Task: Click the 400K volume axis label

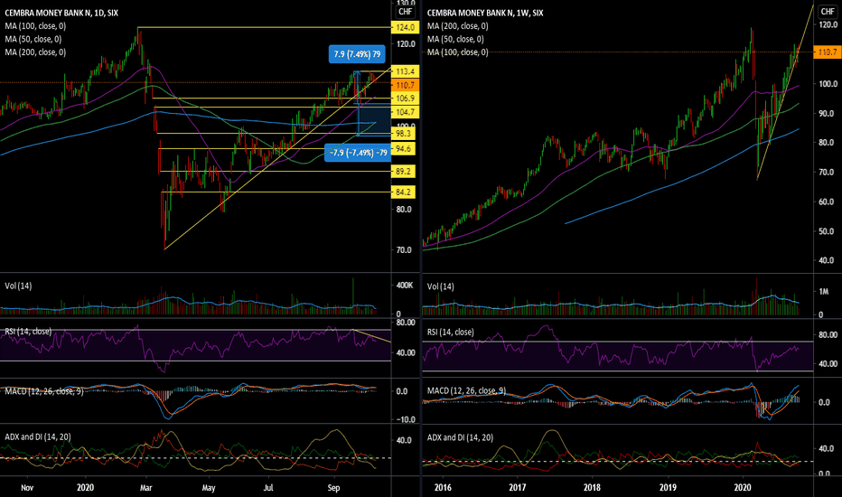Action: coord(405,286)
